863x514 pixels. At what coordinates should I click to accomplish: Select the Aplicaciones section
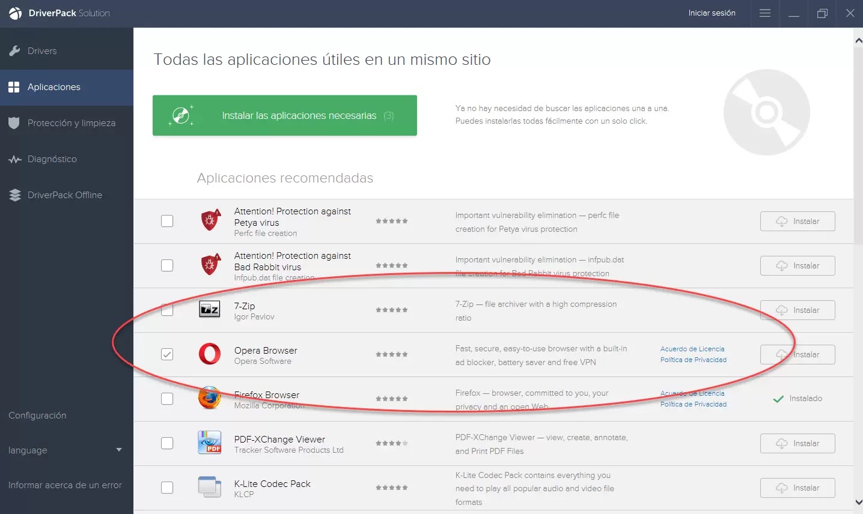click(x=67, y=87)
